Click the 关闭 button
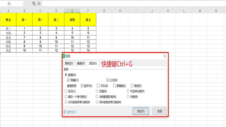This screenshot has width=226, height=127. click(x=160, y=111)
